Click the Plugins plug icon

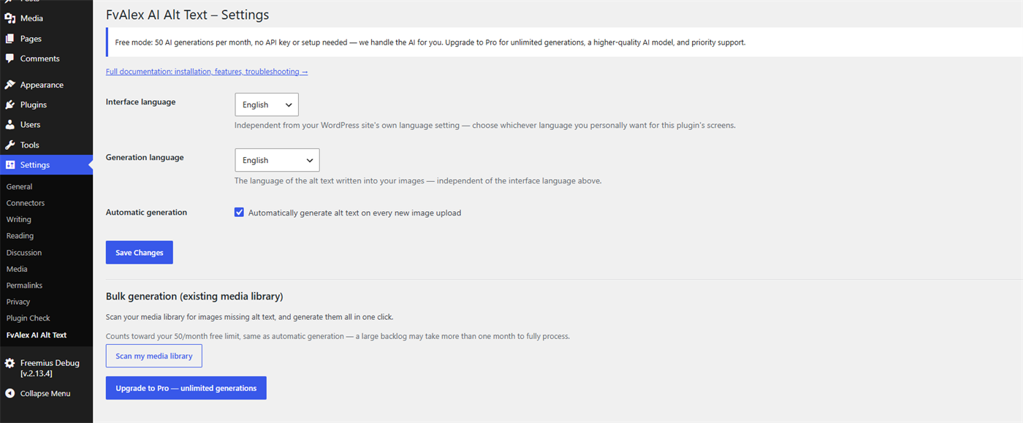point(10,105)
